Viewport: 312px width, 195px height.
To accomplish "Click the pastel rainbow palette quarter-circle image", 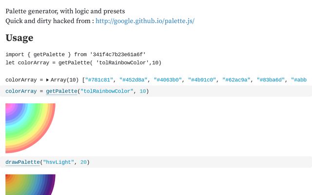I will coord(30,128).
